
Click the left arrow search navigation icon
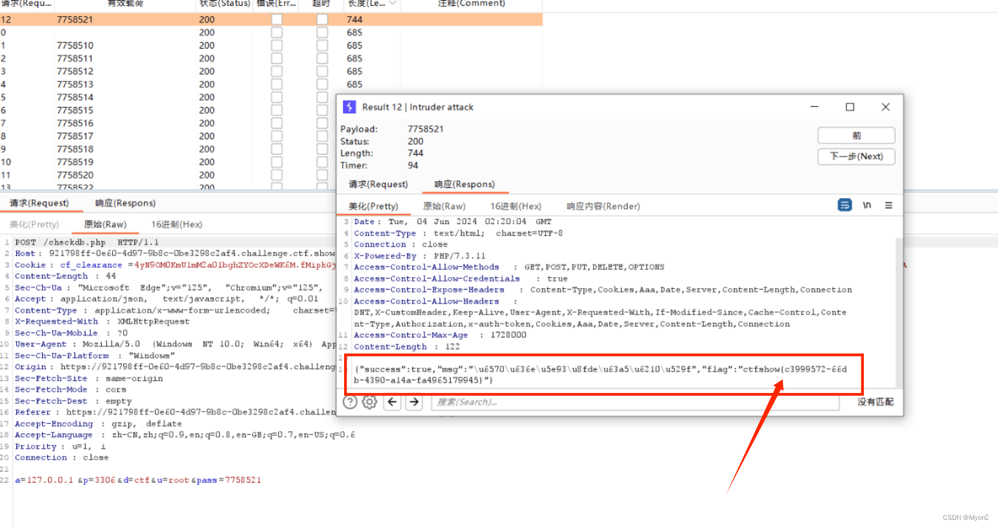click(x=391, y=401)
